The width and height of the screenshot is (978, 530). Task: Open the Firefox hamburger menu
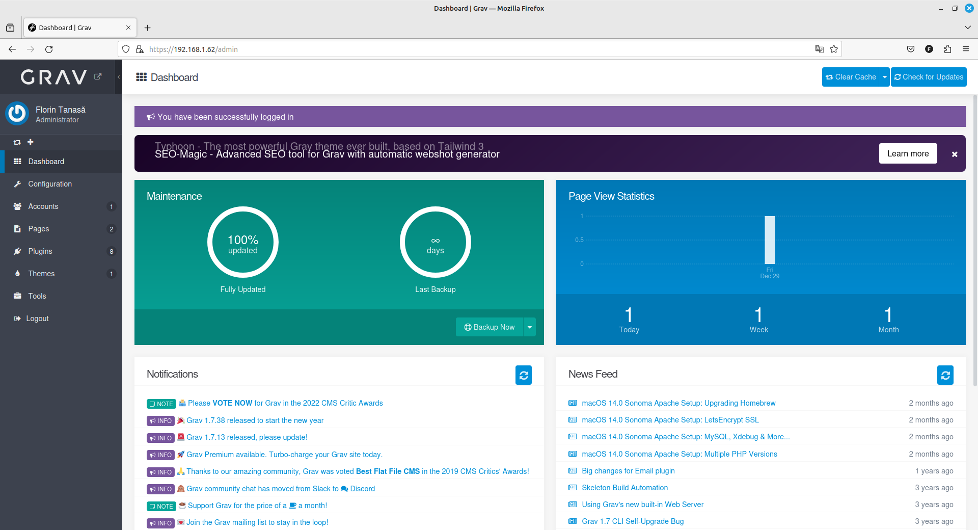tap(966, 49)
